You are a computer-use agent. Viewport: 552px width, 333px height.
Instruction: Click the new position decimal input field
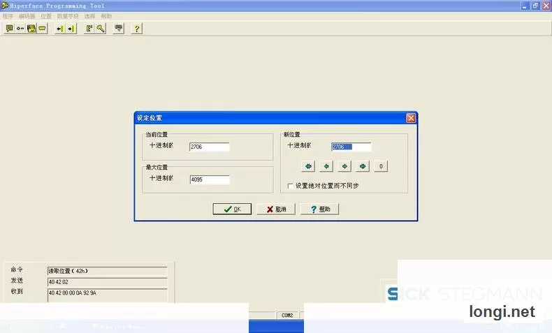click(351, 147)
